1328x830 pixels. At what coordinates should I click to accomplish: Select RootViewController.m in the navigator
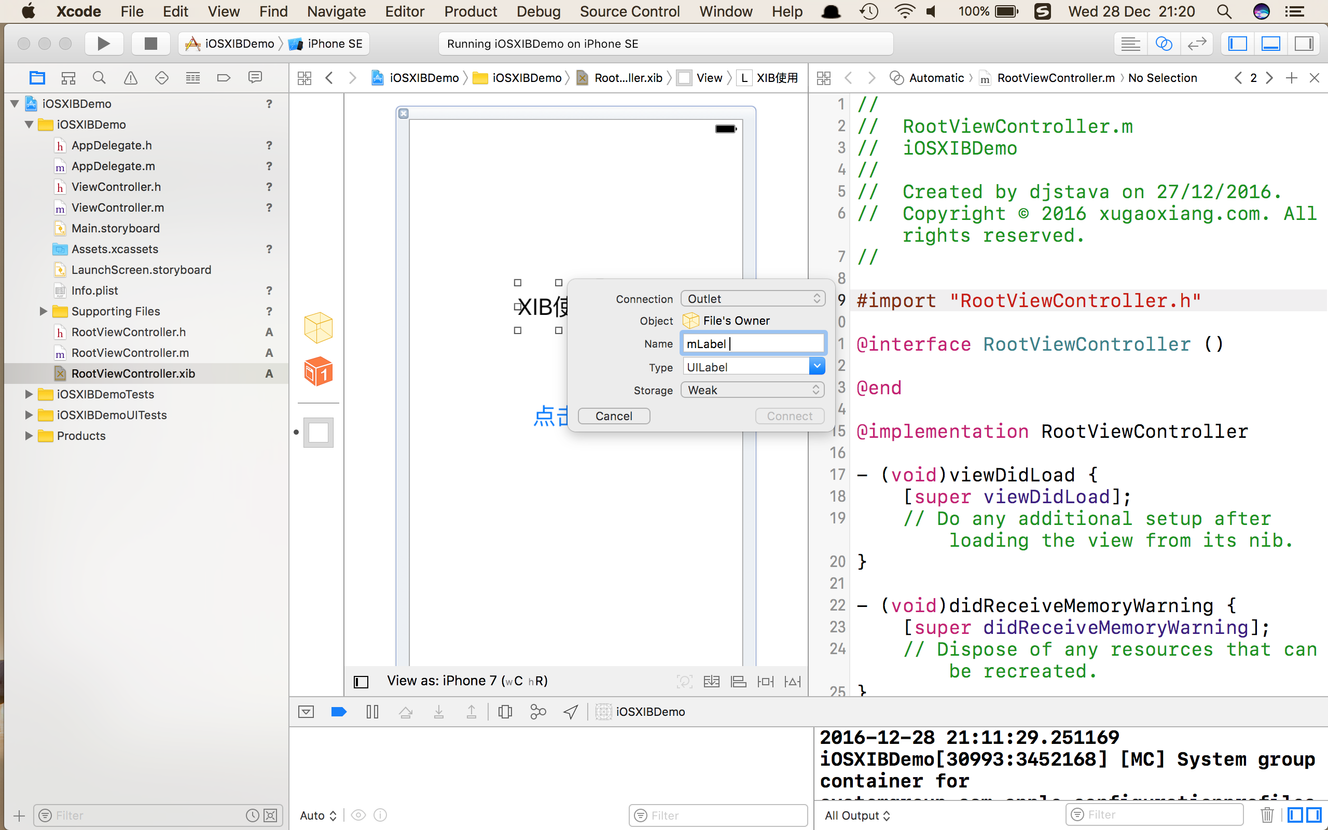[x=130, y=352]
